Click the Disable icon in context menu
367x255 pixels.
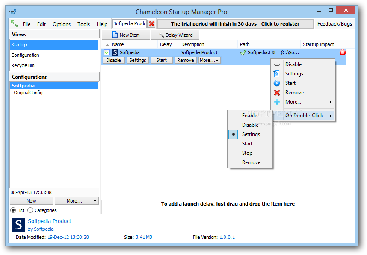(277, 64)
